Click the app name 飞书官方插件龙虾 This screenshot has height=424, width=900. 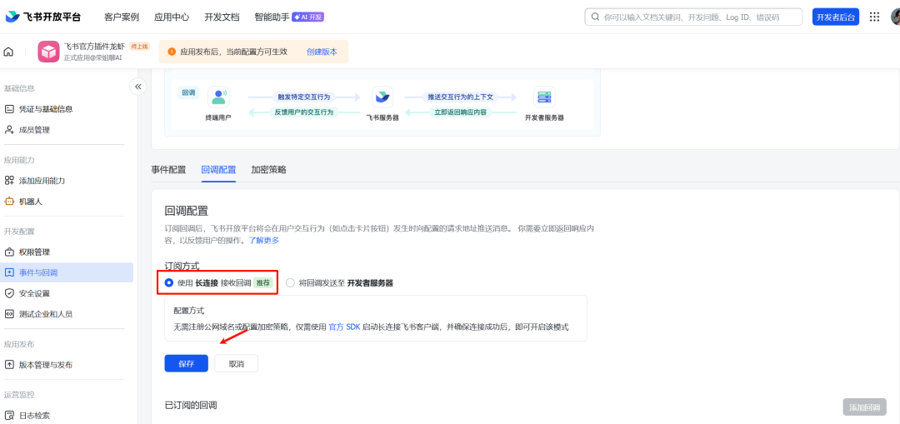point(94,47)
